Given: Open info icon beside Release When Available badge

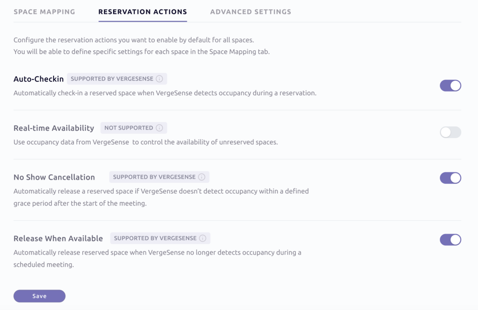Looking at the screenshot, I should click(x=203, y=238).
